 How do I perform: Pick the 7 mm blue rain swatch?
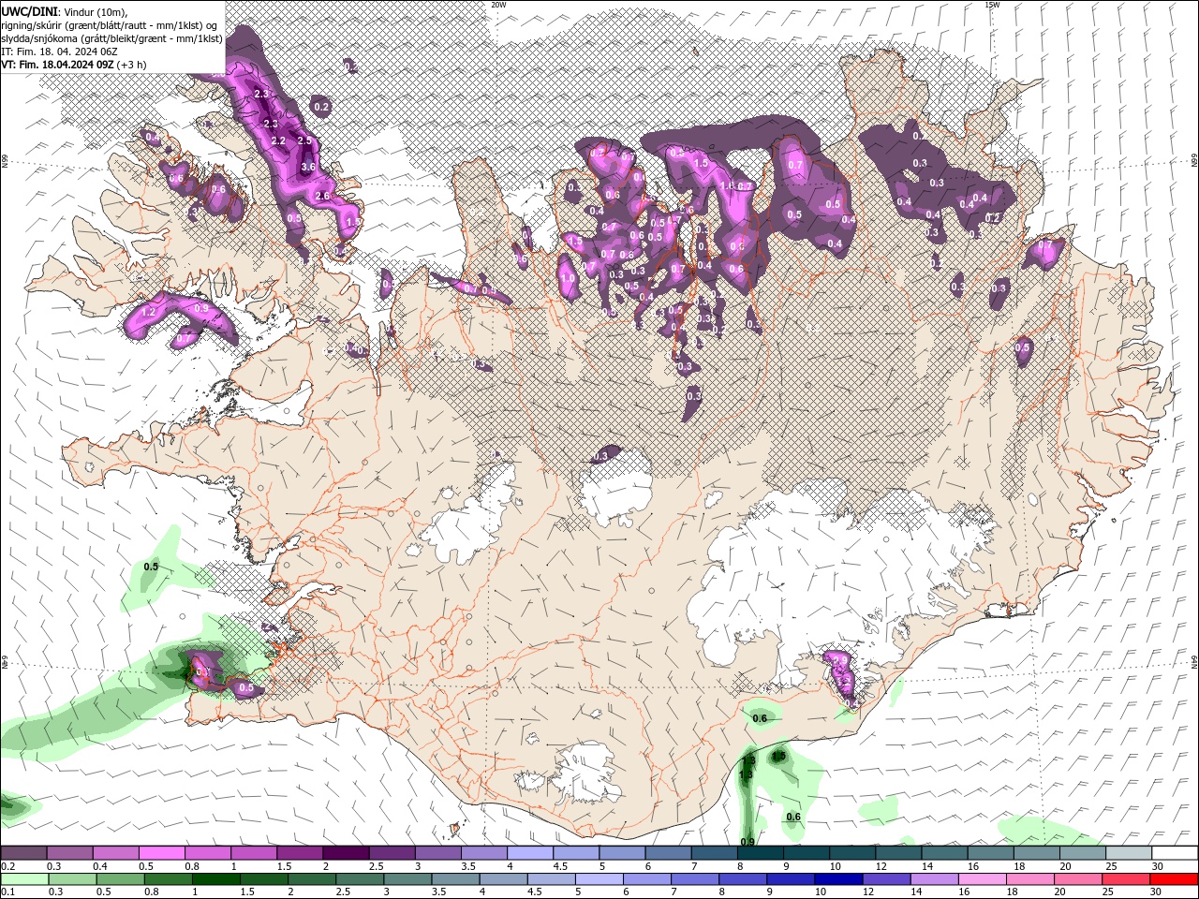[695, 879]
